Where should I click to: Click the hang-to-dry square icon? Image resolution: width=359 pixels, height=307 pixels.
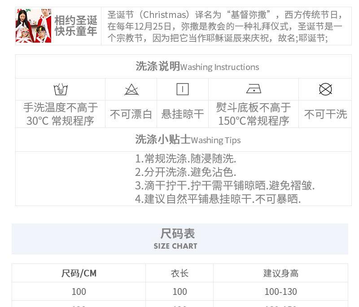tap(182, 89)
